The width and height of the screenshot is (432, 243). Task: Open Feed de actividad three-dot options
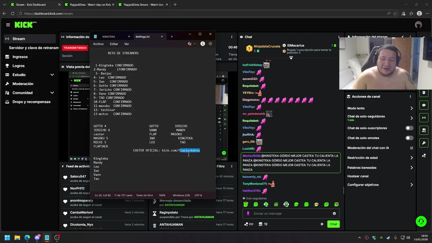point(232,166)
